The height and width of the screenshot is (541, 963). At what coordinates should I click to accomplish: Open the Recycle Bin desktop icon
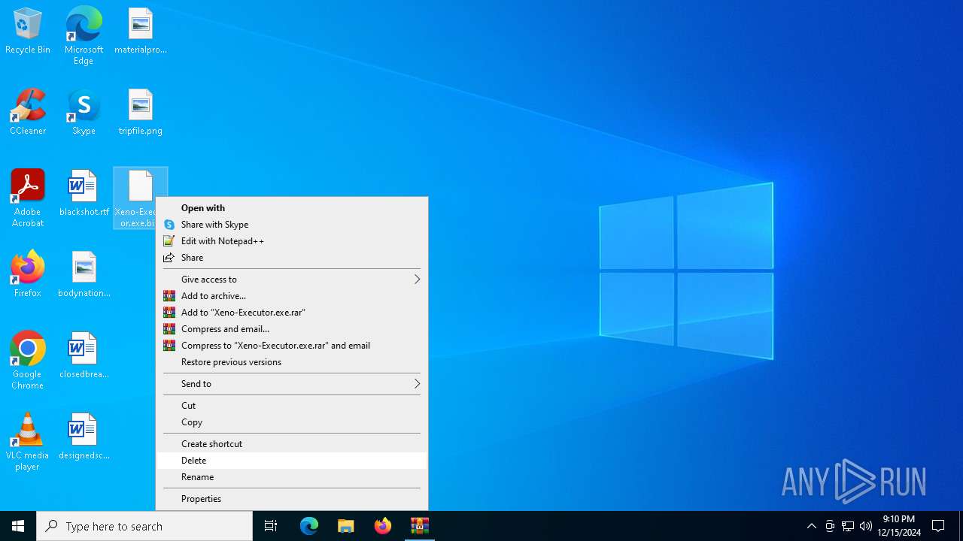pyautogui.click(x=28, y=32)
